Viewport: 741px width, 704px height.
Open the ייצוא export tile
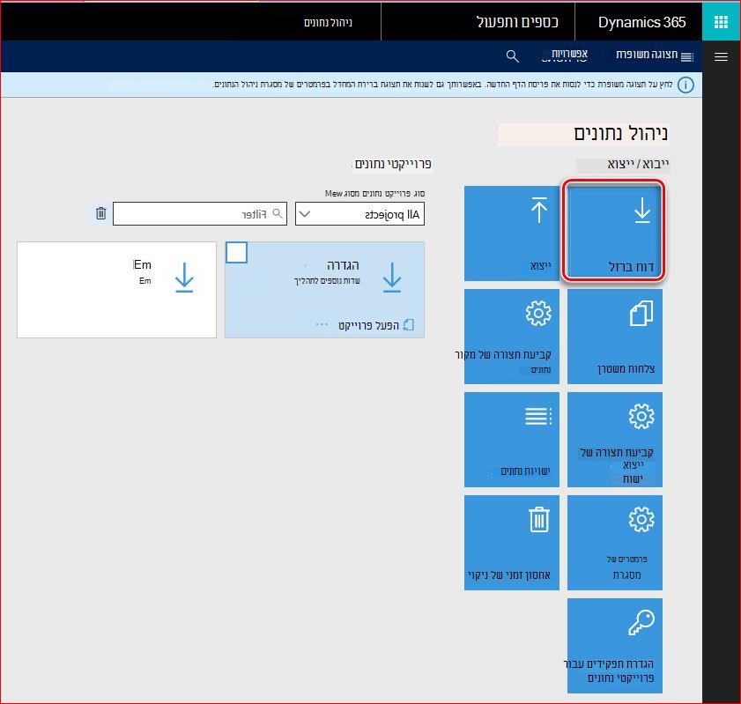(511, 233)
